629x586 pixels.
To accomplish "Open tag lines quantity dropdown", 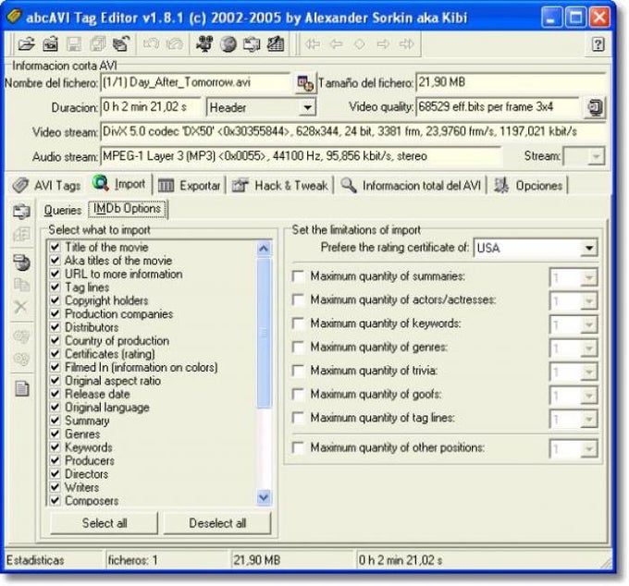I will (x=588, y=420).
